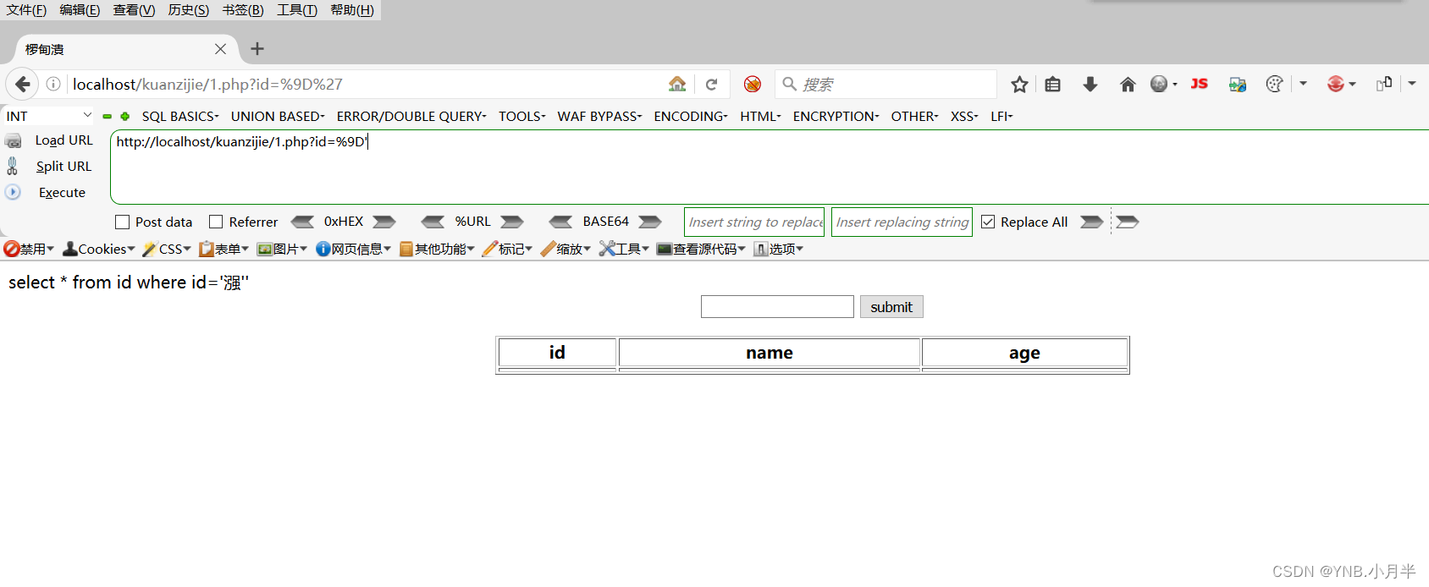Open the 帮助(H) menu
The width and height of the screenshot is (1429, 587).
coord(352,10)
